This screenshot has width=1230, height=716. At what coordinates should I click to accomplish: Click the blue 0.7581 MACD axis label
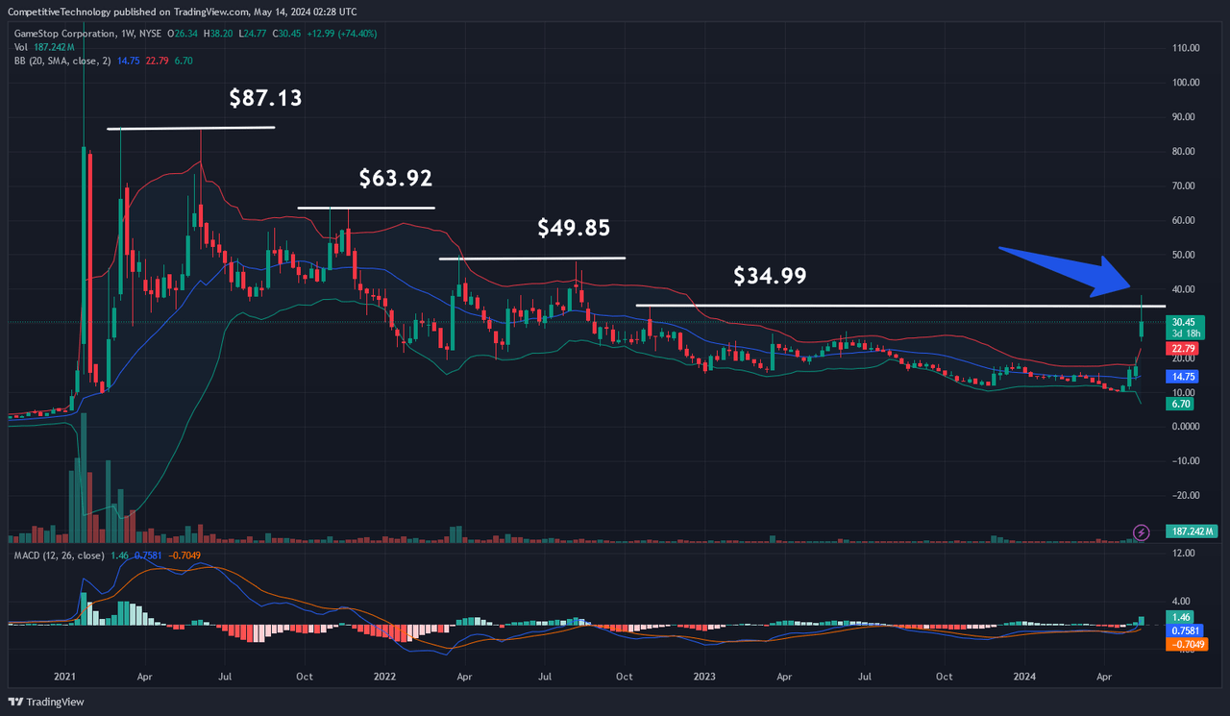pos(1184,630)
